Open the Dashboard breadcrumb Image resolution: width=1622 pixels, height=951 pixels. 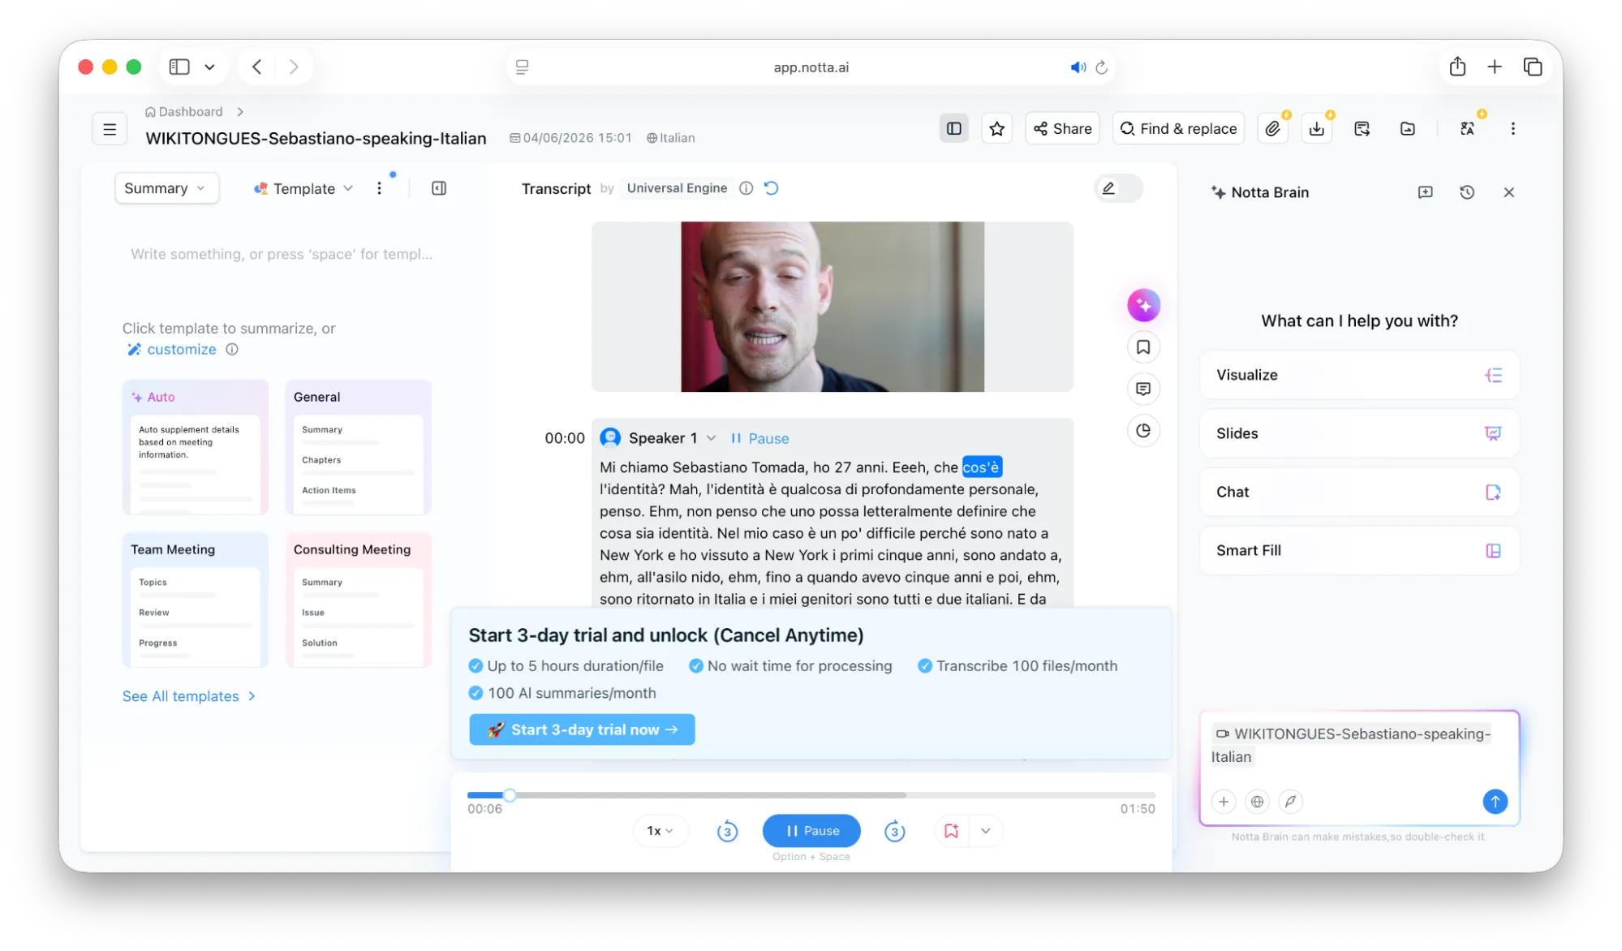pos(184,112)
